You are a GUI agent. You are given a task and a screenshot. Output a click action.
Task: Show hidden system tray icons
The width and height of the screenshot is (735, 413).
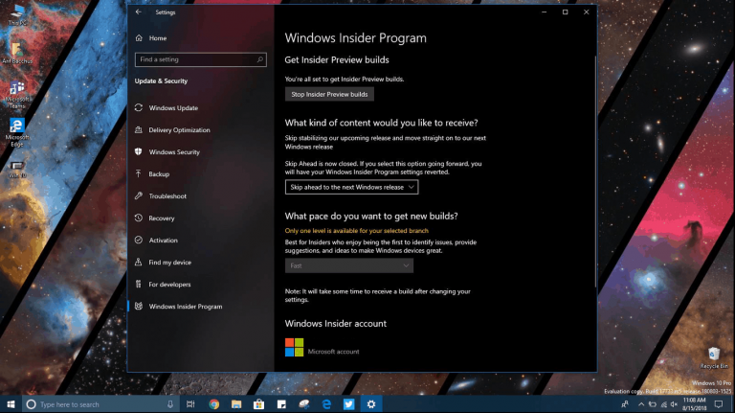click(641, 404)
